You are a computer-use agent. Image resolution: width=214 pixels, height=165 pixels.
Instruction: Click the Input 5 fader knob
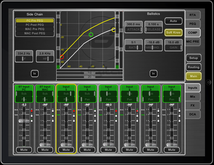(x=66, y=145)
